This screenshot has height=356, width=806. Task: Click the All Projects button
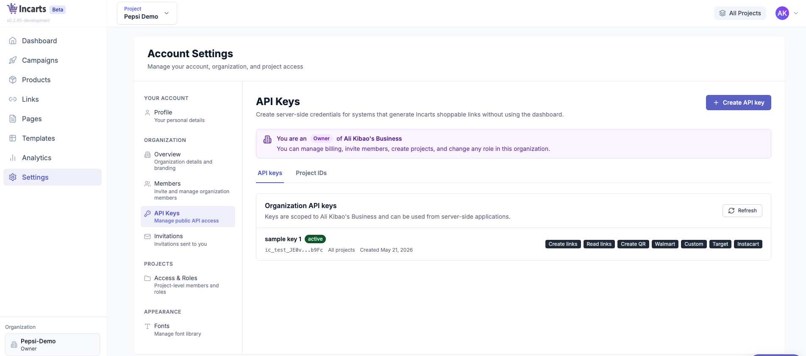pos(740,13)
